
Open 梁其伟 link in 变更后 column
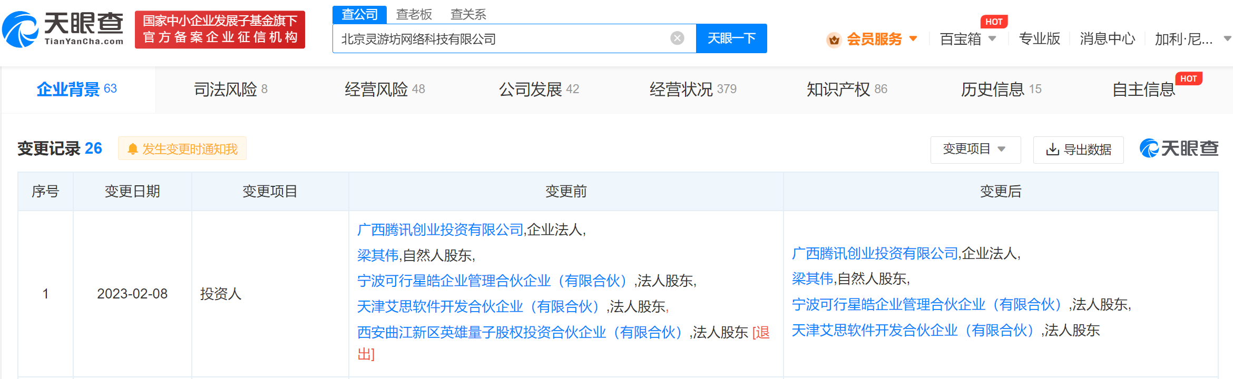tap(812, 278)
